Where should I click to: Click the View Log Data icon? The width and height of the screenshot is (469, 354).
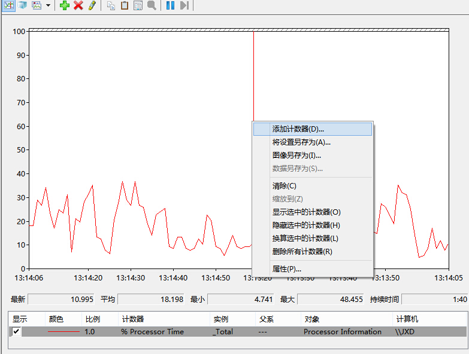[x=22, y=5]
